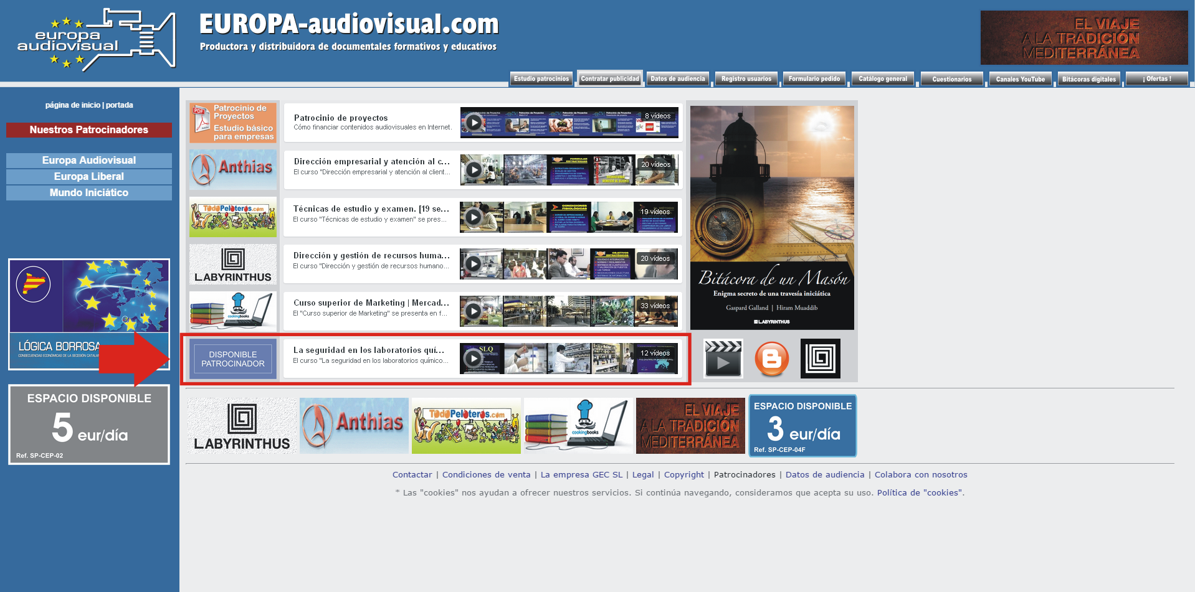Viewport: 1195px width, 592px height.
Task: Open the Catálogo general tab
Action: (883, 79)
